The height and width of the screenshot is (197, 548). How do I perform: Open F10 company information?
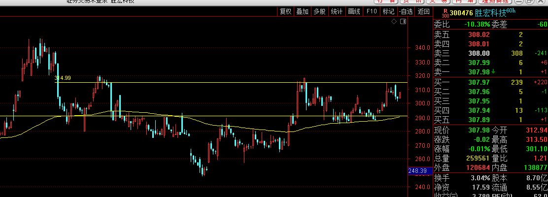tap(371, 11)
